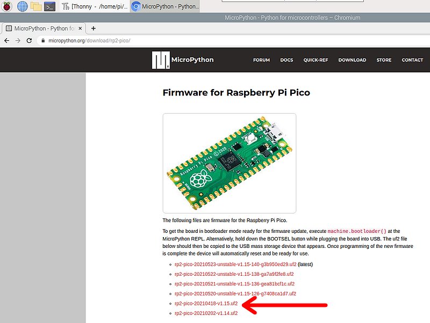The width and height of the screenshot is (430, 323).
Task: Switch to the Thonny taskbar window
Action: point(95,6)
